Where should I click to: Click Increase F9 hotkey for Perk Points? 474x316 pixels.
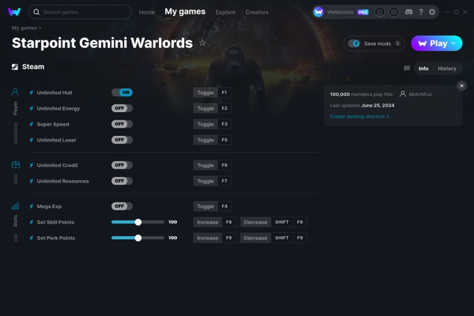[215, 237]
